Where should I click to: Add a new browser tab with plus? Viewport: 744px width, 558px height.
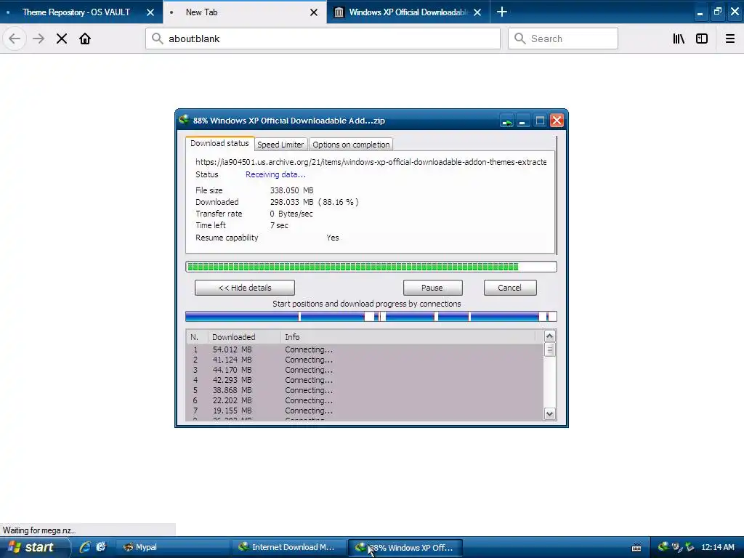(x=502, y=12)
